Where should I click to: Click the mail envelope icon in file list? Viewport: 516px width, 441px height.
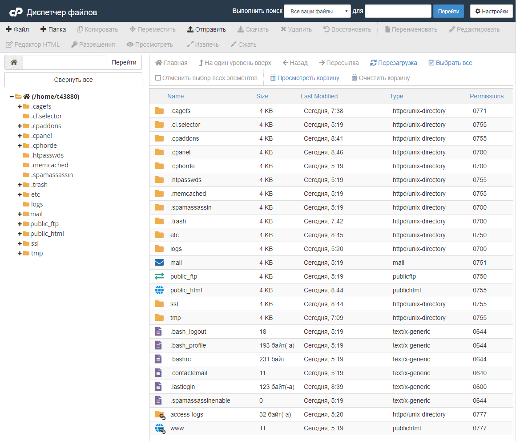point(159,263)
